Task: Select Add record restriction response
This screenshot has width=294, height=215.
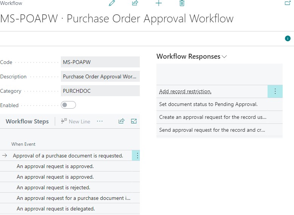Action: tap(185, 92)
